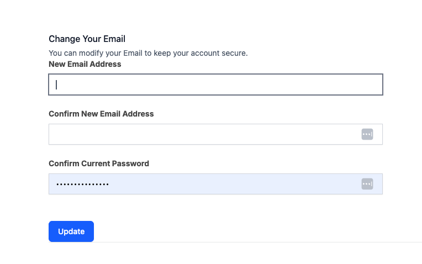This screenshot has width=422, height=264.
Task: Click the "New Email Address" label
Action: (x=85, y=64)
